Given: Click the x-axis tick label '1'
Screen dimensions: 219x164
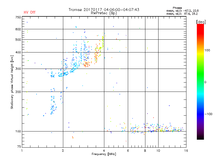Looking at the screenshot, I should click(22, 151).
